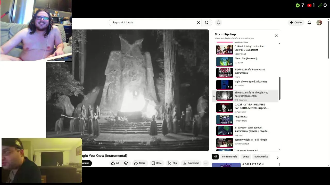This screenshot has width=330, height=185.
Task: Select the Instrumentals filter chip
Action: tap(230, 156)
